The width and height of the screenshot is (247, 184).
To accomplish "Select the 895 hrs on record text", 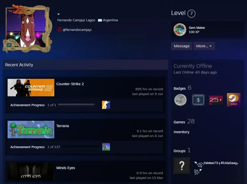I will (149, 89).
